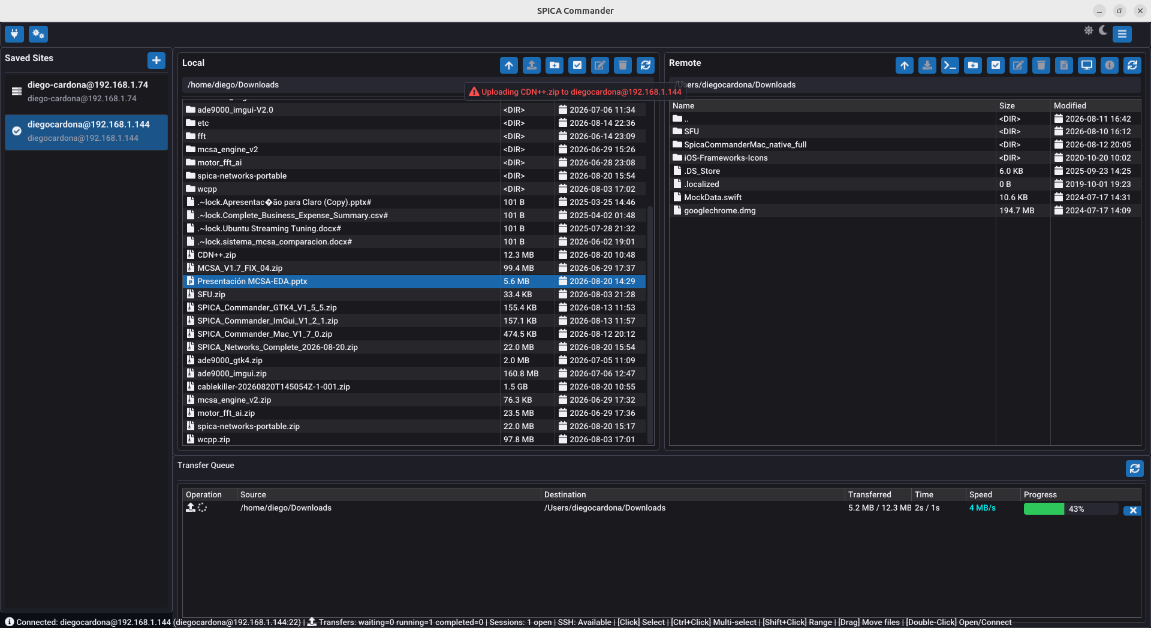
Task: Click the upload icon in Local toolbar
Action: point(532,65)
